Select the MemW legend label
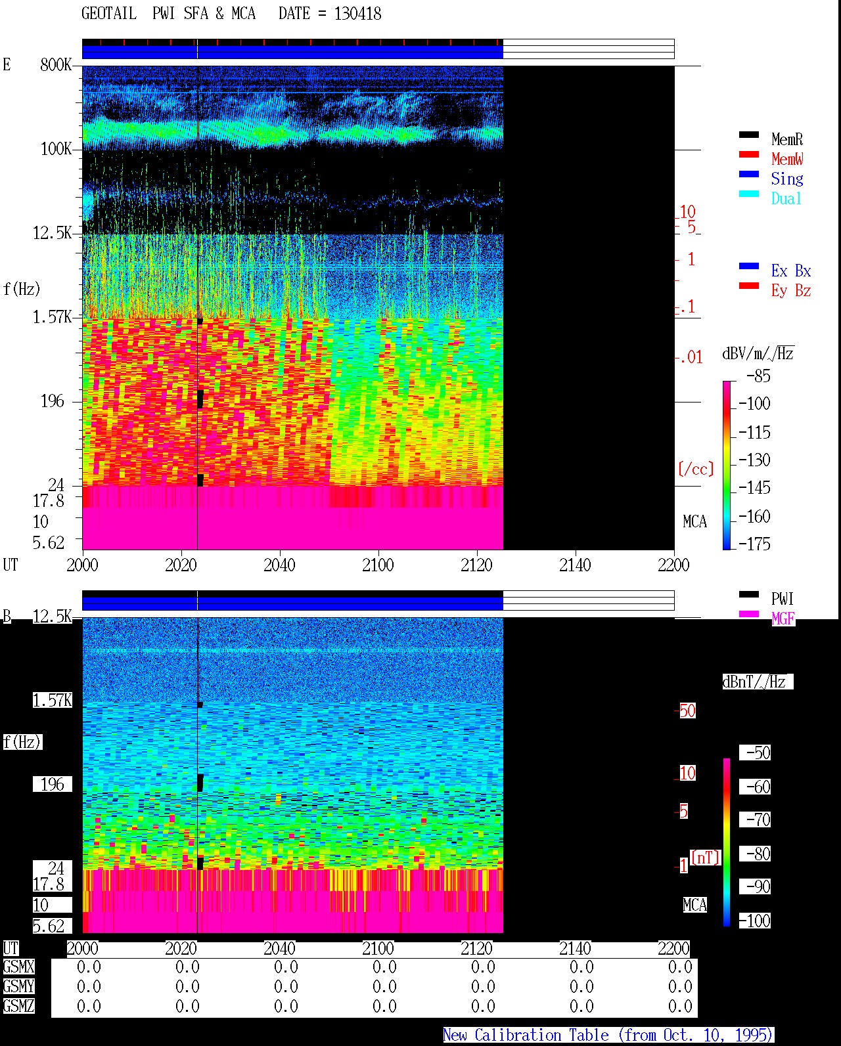This screenshot has width=841, height=1046. click(x=787, y=159)
